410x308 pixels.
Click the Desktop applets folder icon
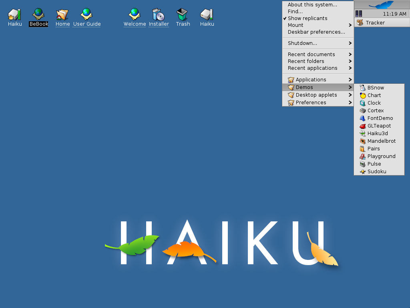coord(291,95)
